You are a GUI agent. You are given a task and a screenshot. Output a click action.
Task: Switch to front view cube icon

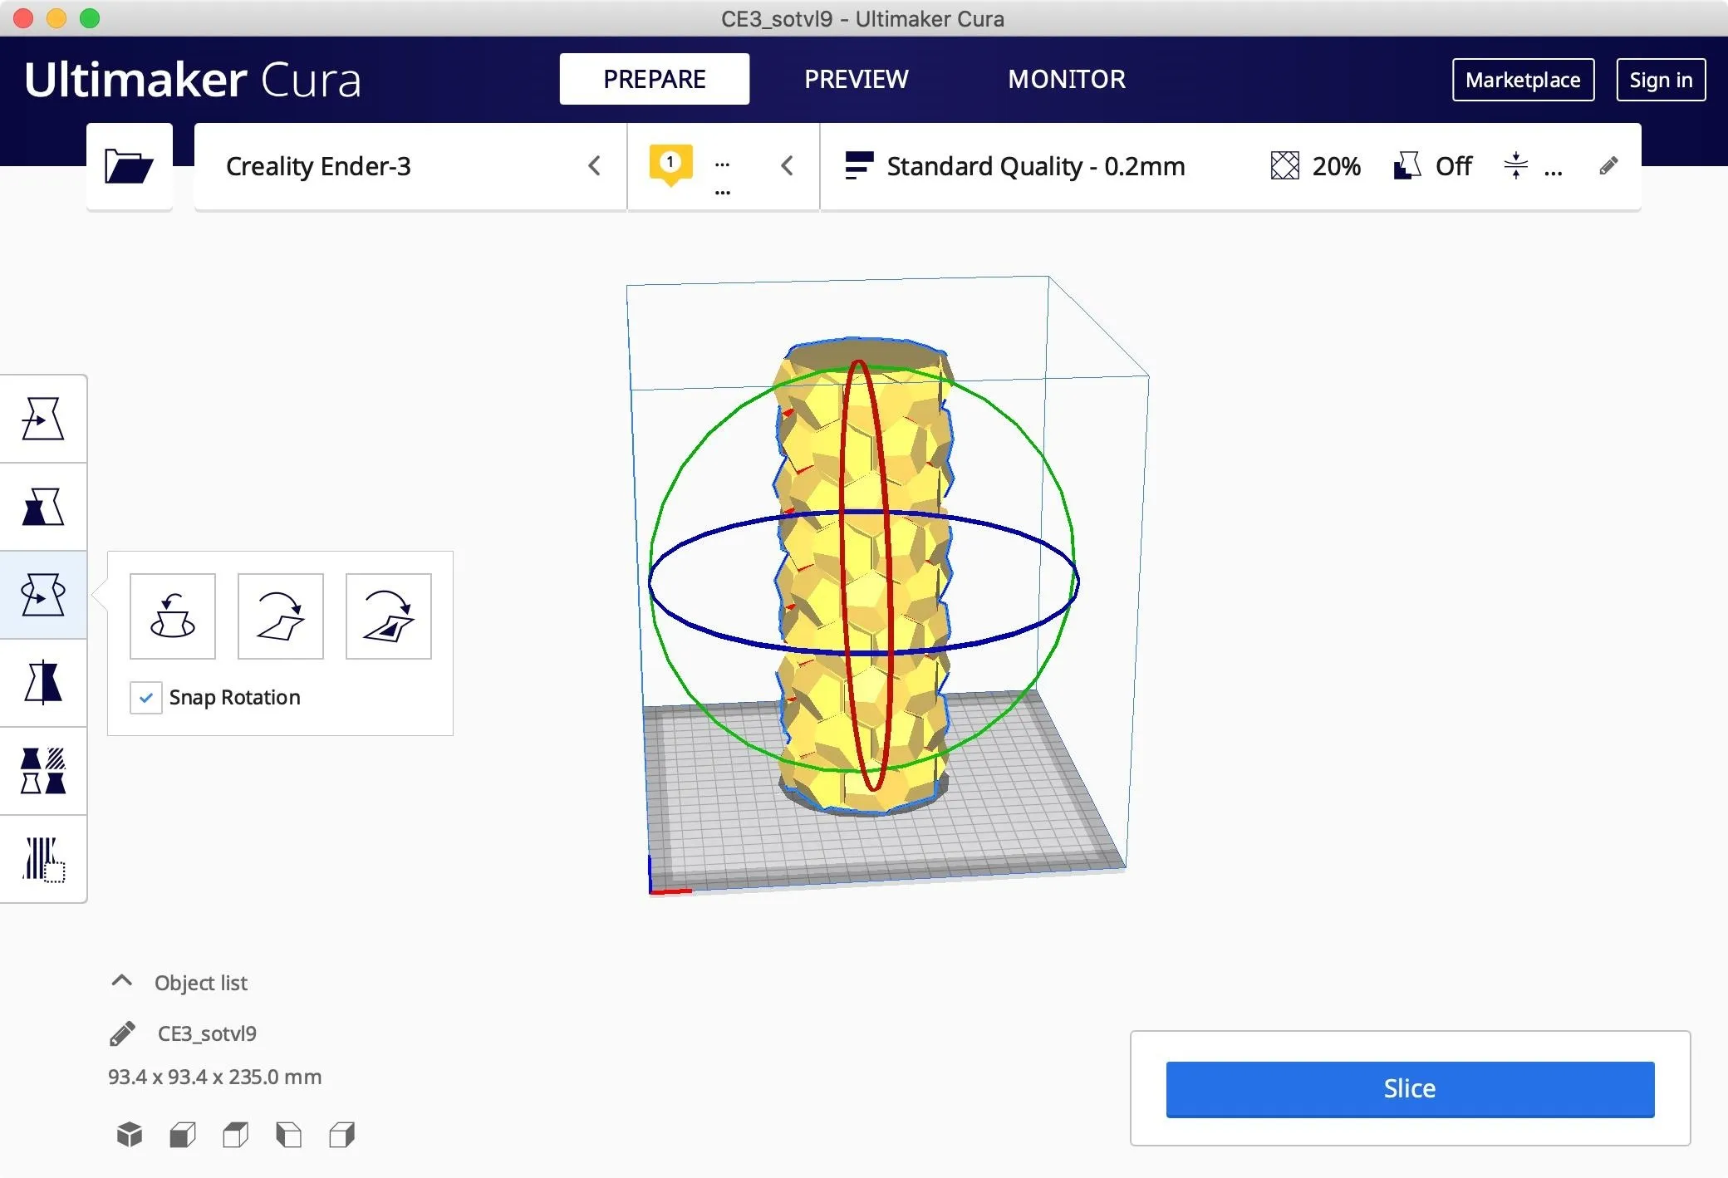(183, 1135)
